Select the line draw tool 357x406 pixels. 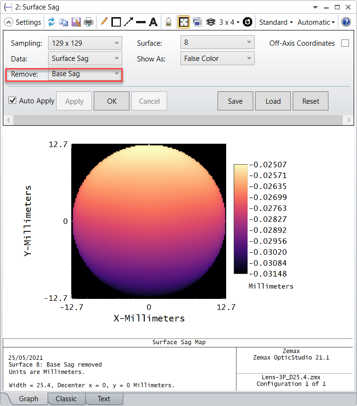[x=141, y=22]
